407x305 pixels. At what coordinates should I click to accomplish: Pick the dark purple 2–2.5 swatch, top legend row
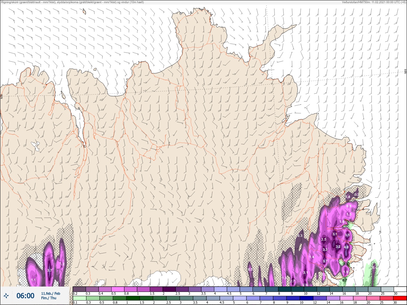point(169,289)
